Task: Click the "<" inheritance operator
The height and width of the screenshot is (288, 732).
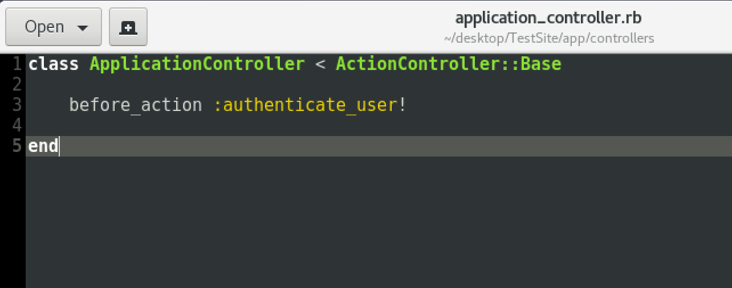Action: coord(320,64)
